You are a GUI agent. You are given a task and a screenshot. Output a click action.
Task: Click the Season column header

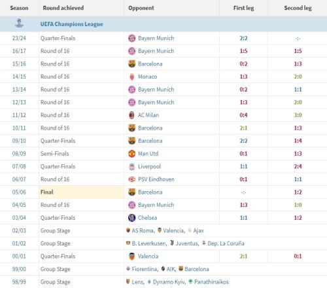pyautogui.click(x=19, y=8)
